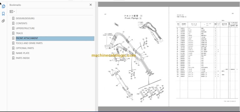This screenshot has height=112, width=240.
Task: Click the NAME-PLATE bookmark
Action: point(22,53)
